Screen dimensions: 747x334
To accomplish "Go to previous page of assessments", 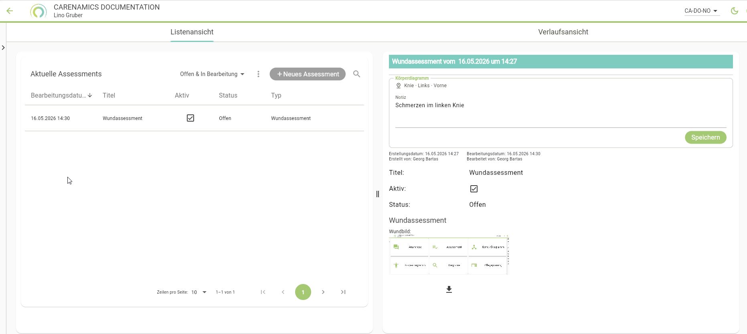I will click(283, 292).
